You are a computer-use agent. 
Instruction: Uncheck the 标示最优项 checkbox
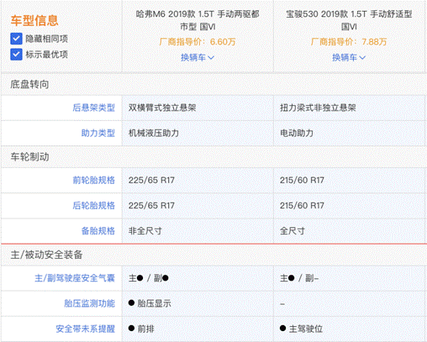click(x=16, y=55)
